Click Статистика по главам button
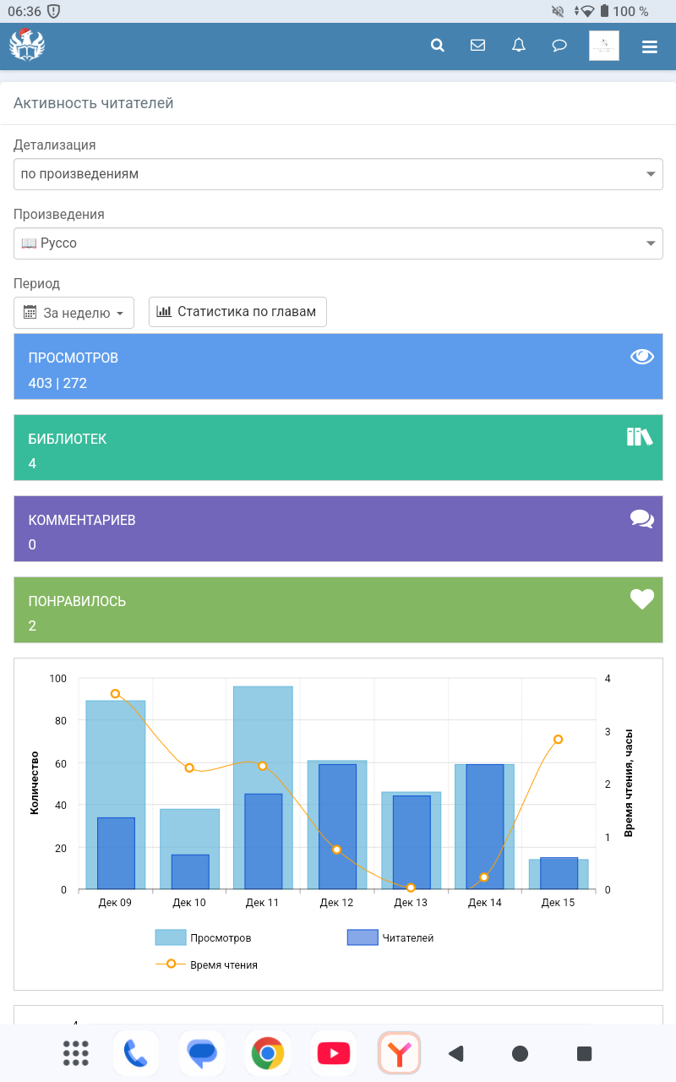This screenshot has width=676, height=1082. coord(237,312)
